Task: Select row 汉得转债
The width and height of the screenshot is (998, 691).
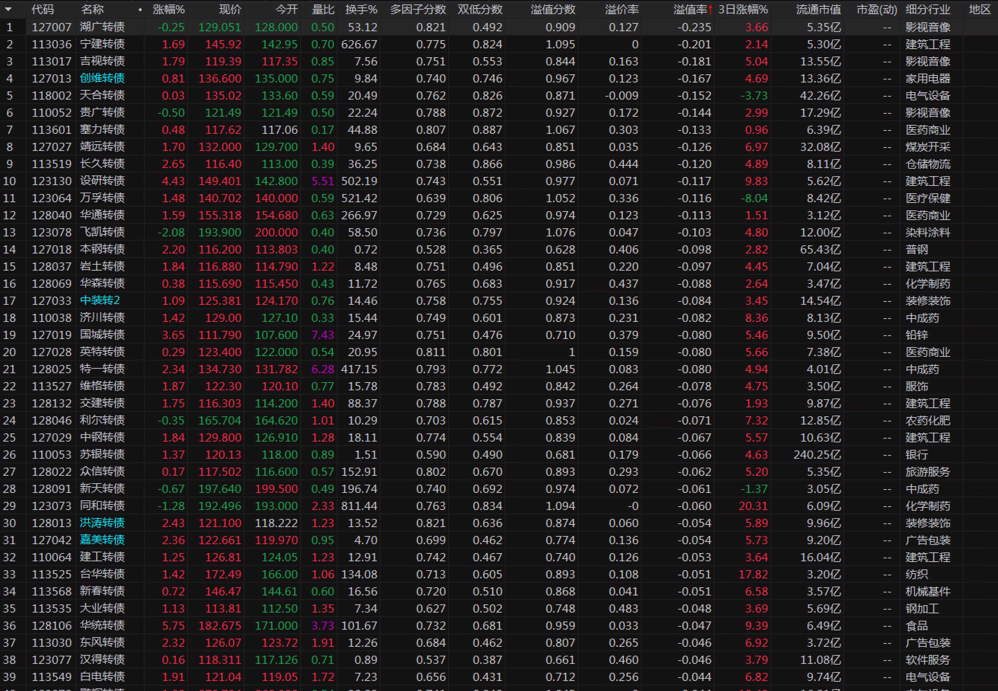Action: pos(499,660)
